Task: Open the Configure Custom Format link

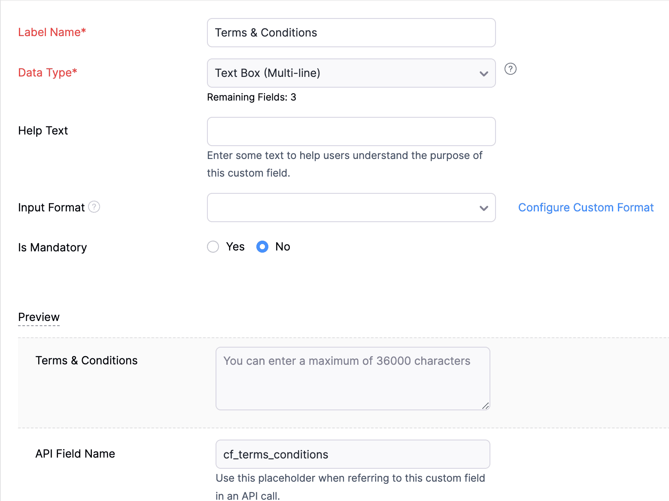Action: click(586, 208)
